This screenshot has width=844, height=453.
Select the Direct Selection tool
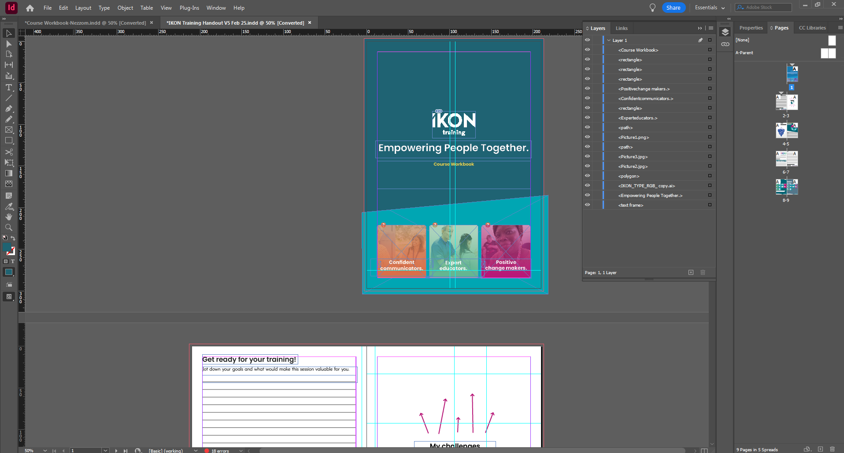8,44
